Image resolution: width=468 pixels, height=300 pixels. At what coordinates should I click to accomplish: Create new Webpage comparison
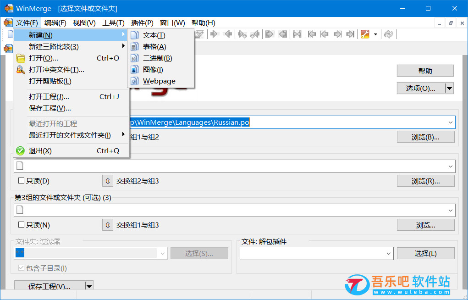tap(161, 81)
